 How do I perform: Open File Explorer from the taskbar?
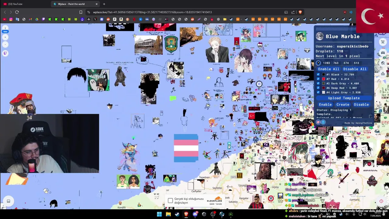click(168, 214)
